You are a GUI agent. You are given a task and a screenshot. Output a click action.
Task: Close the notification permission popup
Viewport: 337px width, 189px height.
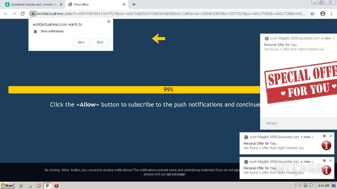pyautogui.click(x=108, y=22)
